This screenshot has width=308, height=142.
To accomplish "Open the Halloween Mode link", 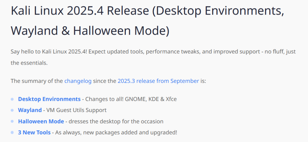I will click(x=41, y=121).
